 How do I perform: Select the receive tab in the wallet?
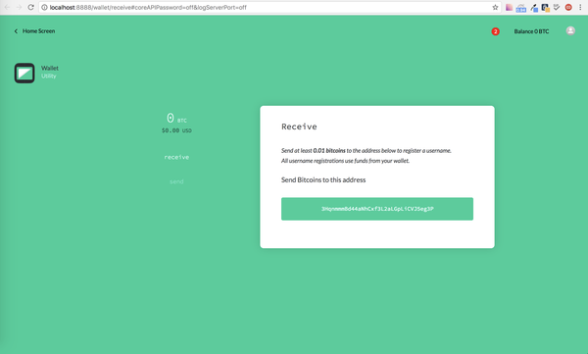pyautogui.click(x=176, y=157)
